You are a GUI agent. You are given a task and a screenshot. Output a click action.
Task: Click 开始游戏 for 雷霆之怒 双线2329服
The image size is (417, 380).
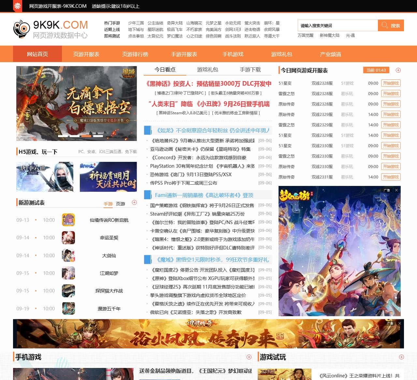[x=391, y=125]
